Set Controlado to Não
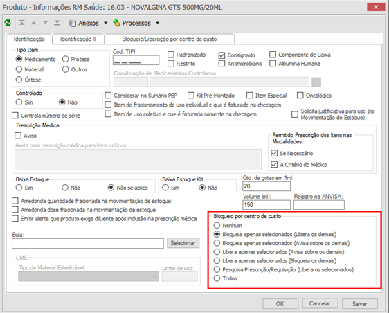Viewport: 389px width, 313px height. click(x=62, y=102)
